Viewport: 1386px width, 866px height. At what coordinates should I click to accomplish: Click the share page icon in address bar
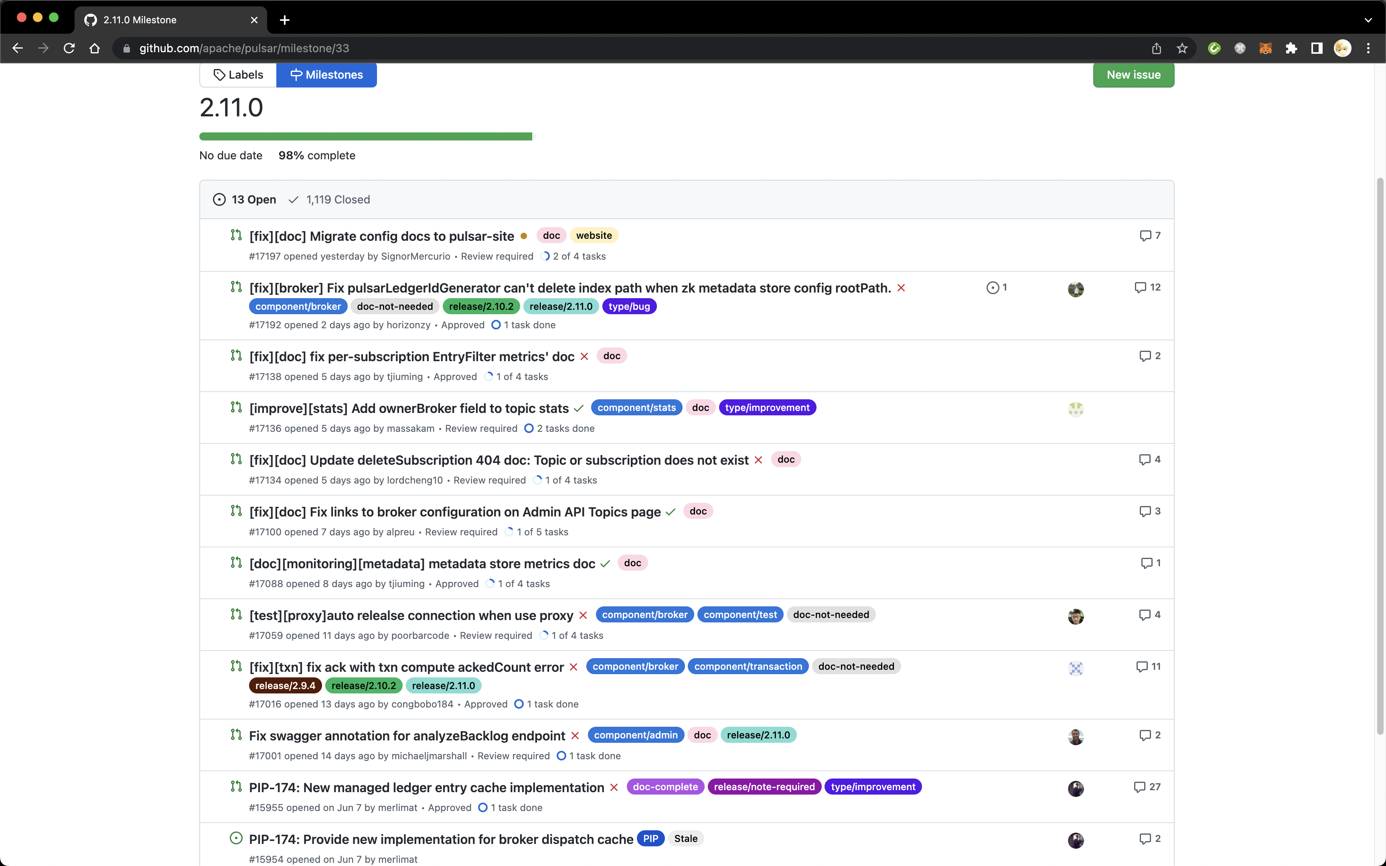tap(1157, 48)
